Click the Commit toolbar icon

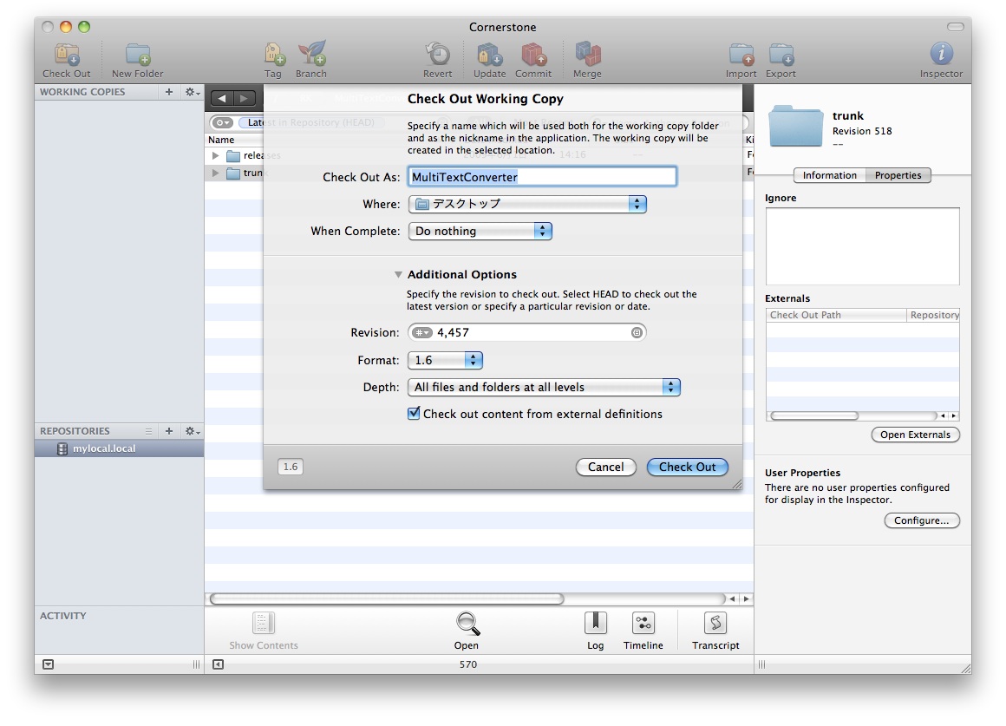(x=533, y=55)
